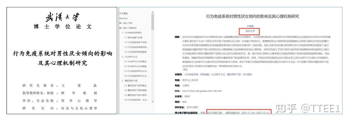
Task: Click the online publication date range 2023-11-16—2023-12-15
Action: (x=255, y=112)
